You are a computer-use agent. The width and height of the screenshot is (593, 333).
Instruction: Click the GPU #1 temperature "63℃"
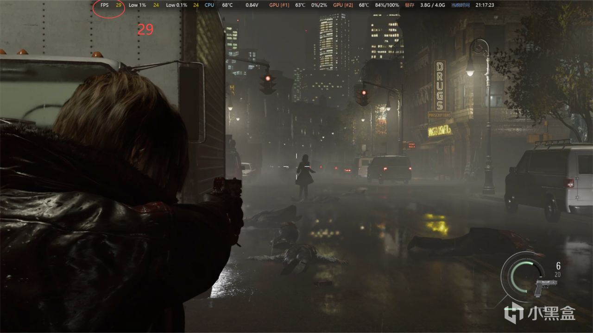300,5
